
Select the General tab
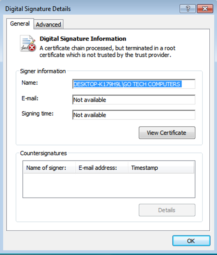coord(20,24)
